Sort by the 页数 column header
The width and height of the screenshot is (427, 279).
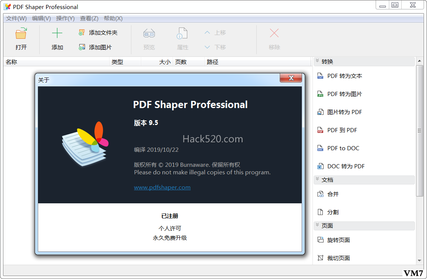[189, 62]
